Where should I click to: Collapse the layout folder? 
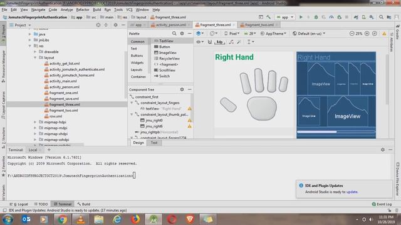tap(35, 57)
